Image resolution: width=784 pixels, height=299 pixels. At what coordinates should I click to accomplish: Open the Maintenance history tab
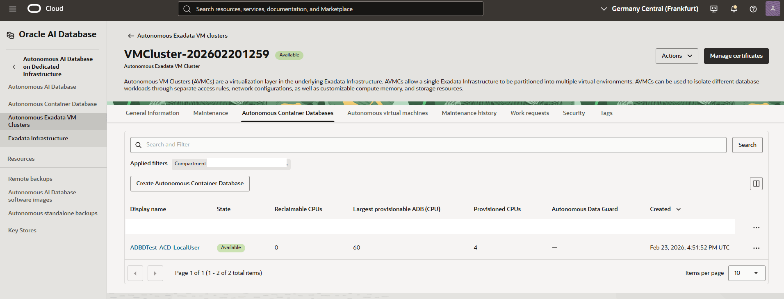pyautogui.click(x=469, y=113)
